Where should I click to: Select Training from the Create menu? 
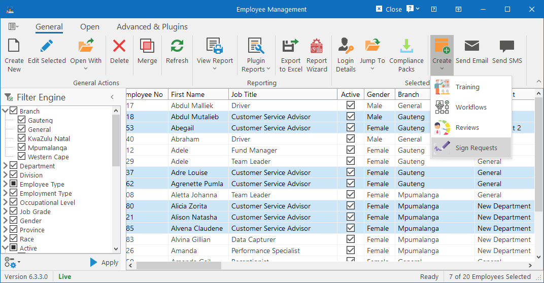[x=471, y=87]
